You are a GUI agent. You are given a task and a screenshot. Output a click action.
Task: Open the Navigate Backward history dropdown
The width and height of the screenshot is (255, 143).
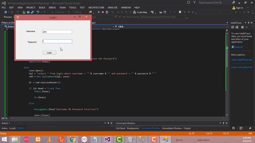click(9, 12)
